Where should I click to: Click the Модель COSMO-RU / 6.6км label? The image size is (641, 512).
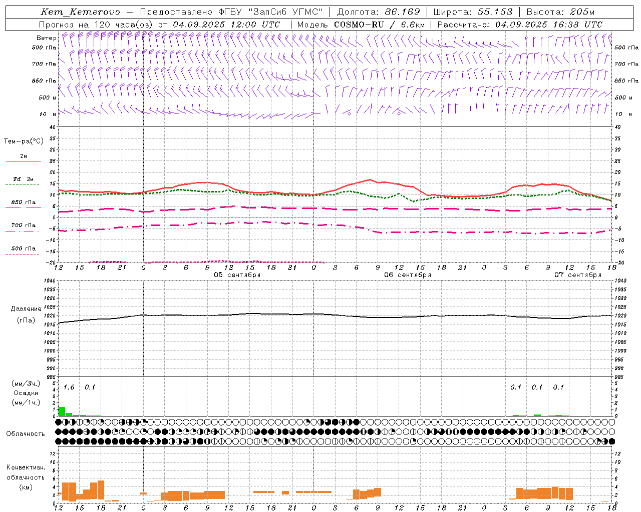click(361, 24)
